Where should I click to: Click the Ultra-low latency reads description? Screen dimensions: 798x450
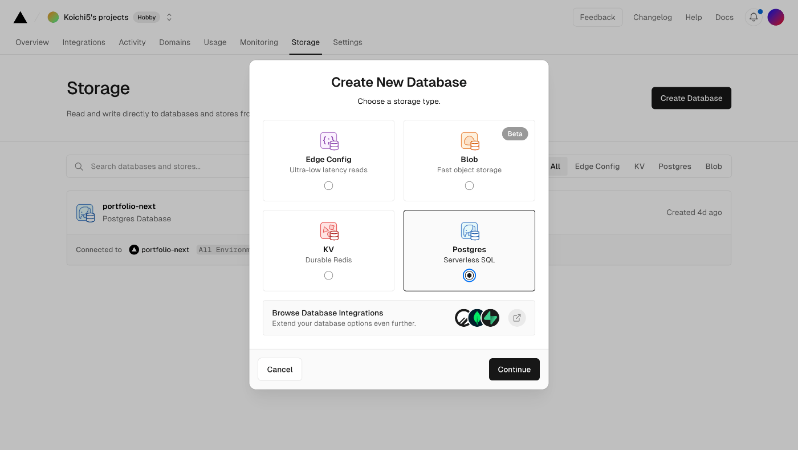coord(328,170)
